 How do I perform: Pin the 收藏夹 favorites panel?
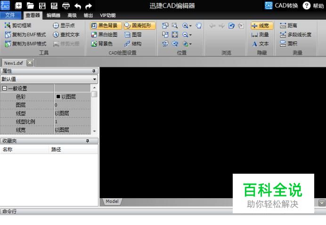tap(88, 141)
